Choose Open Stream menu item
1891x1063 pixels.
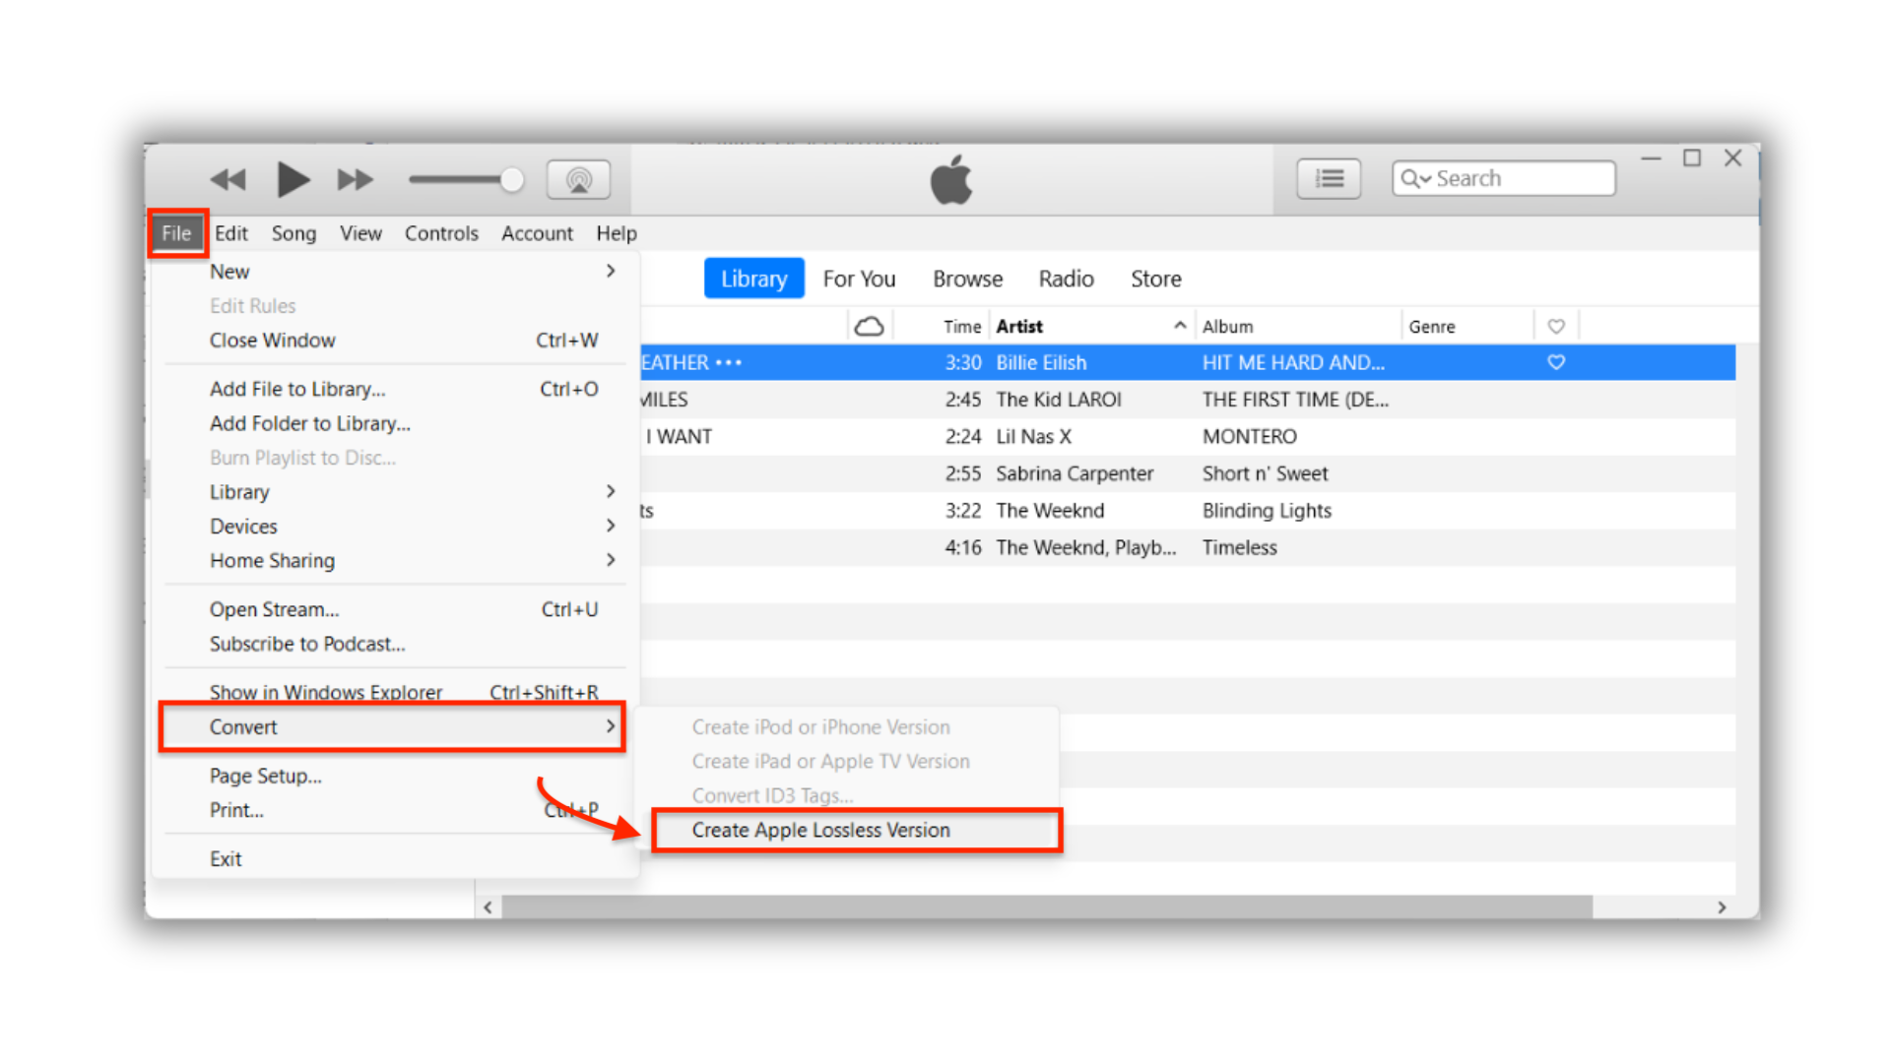[x=394, y=609]
